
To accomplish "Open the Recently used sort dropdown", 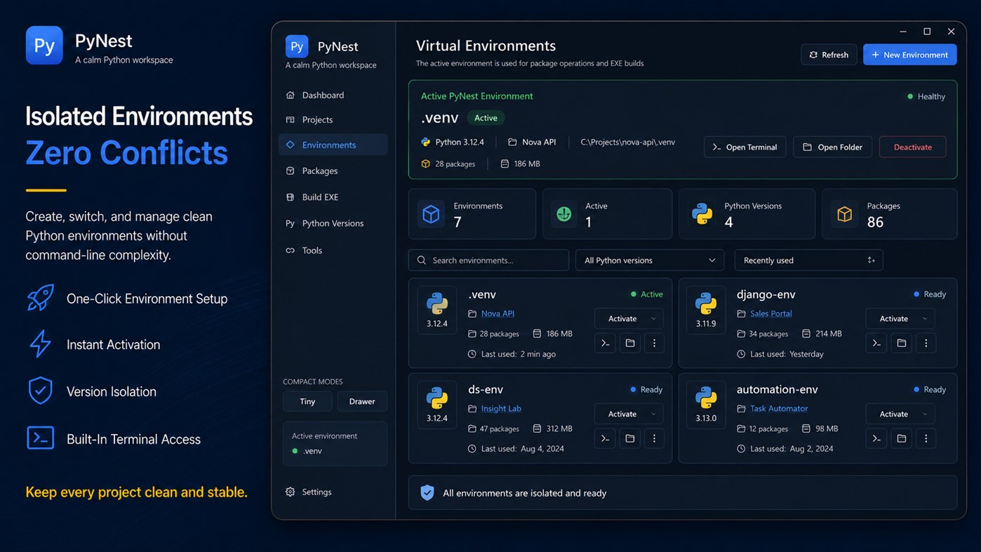I will (808, 260).
